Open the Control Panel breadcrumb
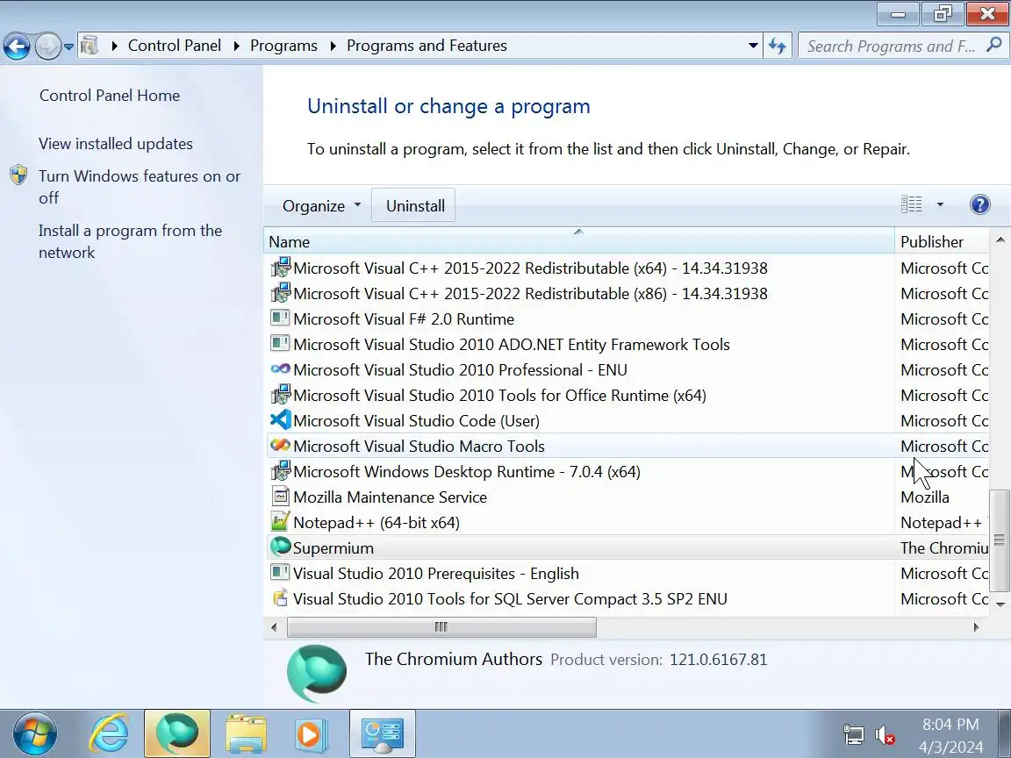1011x758 pixels. [x=174, y=46]
